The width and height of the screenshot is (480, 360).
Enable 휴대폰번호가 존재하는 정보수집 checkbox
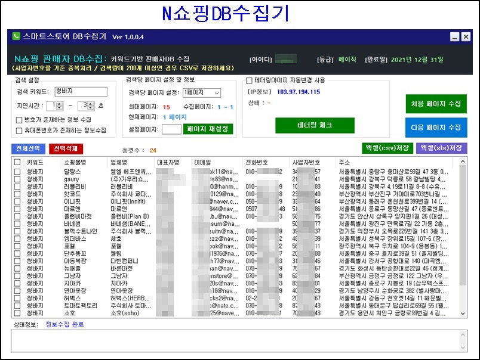coord(20,130)
